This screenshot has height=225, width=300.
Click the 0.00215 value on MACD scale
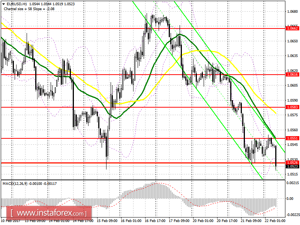293,183
